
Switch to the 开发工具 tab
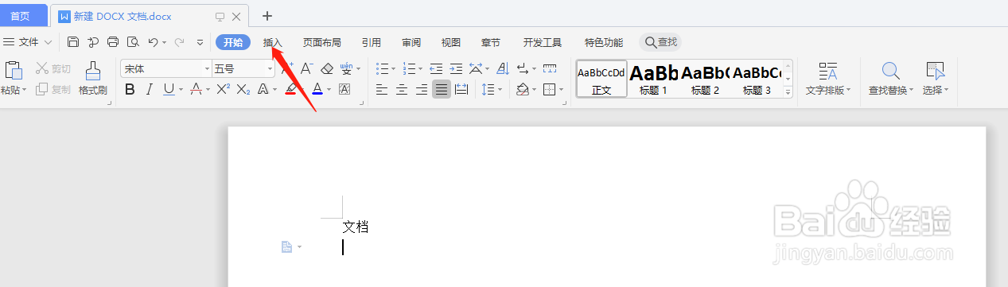click(x=543, y=42)
